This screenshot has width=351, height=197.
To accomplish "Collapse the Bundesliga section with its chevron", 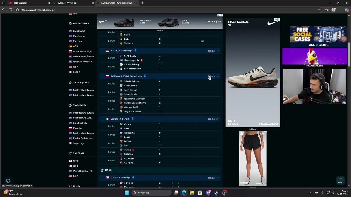I will click(218, 51).
